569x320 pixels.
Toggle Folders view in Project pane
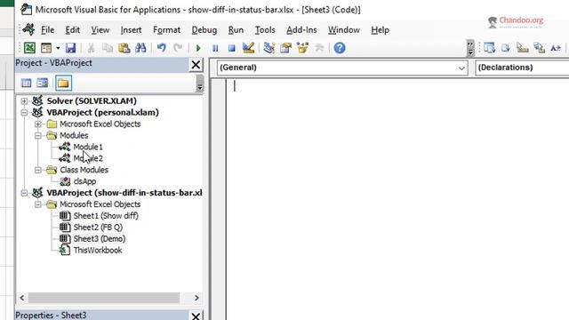coord(63,83)
